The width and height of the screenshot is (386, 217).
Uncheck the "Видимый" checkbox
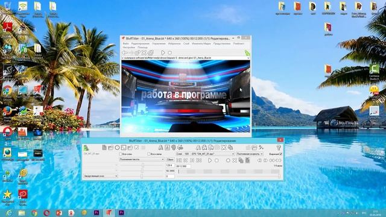coord(280,154)
